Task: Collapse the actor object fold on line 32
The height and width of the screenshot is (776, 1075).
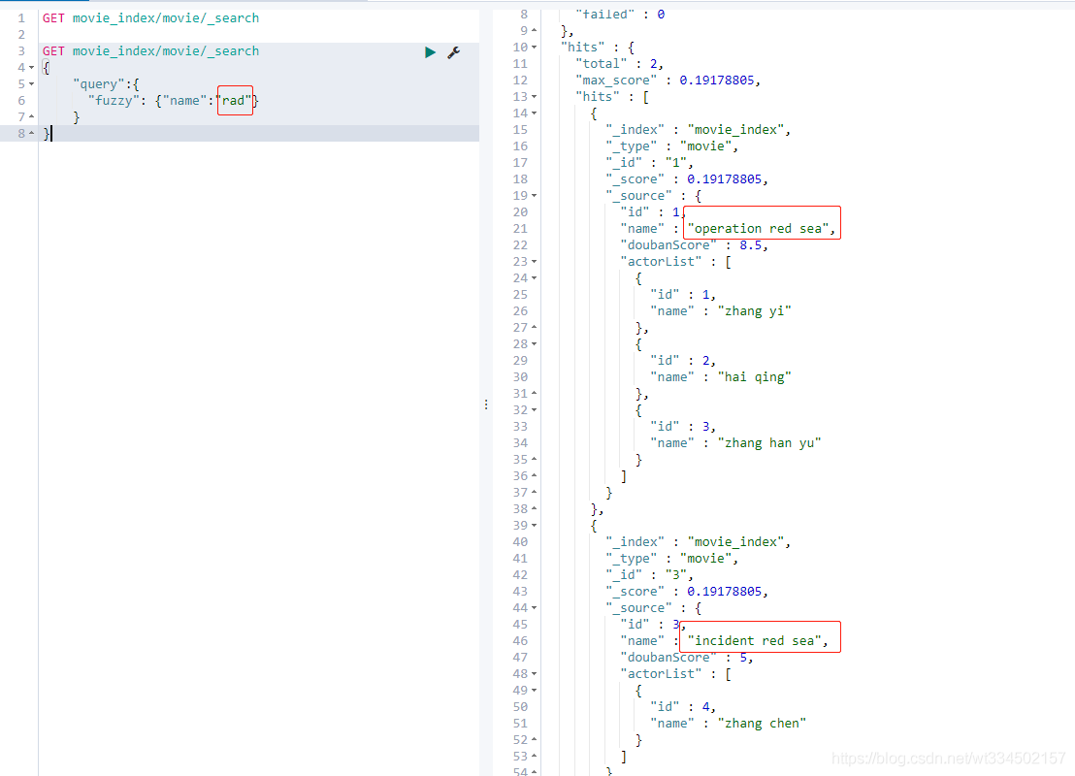Action: (x=534, y=410)
